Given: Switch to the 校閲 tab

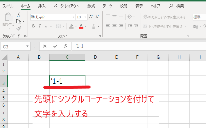Looking at the screenshot, I should (123, 6).
